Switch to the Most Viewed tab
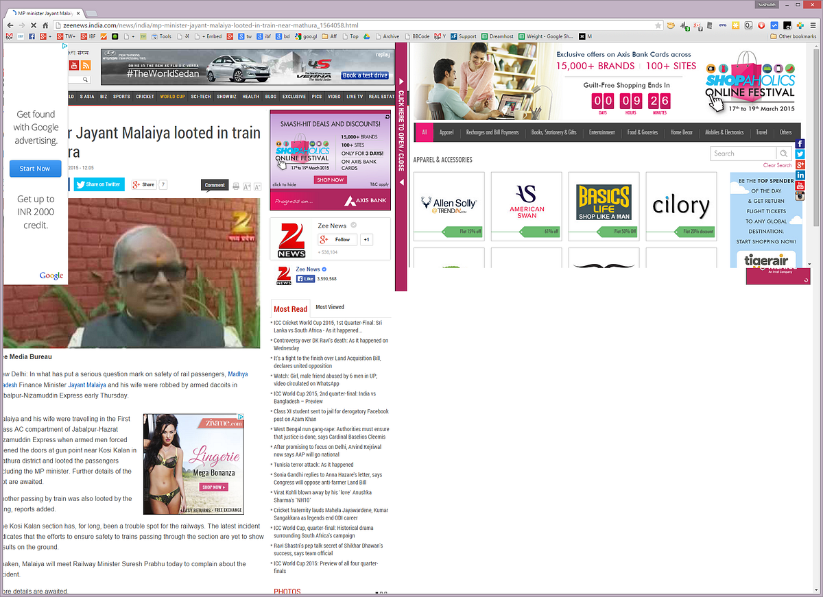The width and height of the screenshot is (823, 597). [330, 307]
